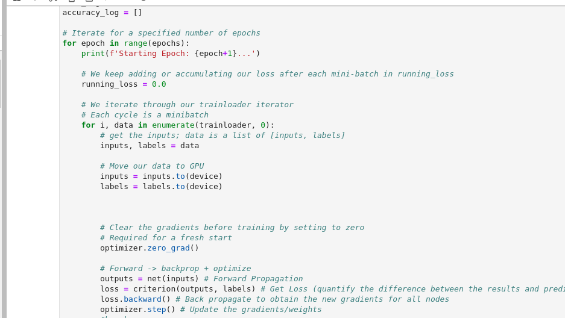
Task: Click the optimizer.step() call
Action: 137,310
